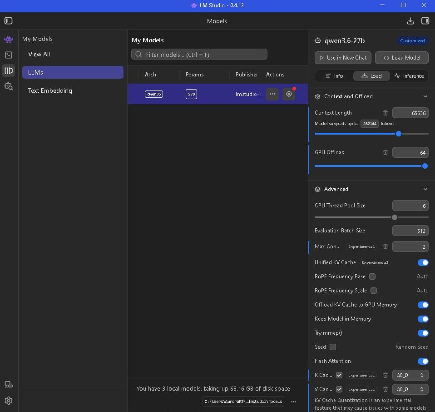Viewport: 435px width, 412px height.
Task: Uncheck the V Cache quantization checkbox
Action: (339, 389)
